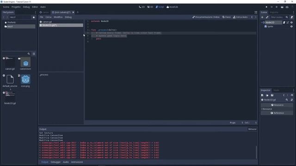Click Cerca Aiuto button
The image size is (296, 166).
[240, 17]
